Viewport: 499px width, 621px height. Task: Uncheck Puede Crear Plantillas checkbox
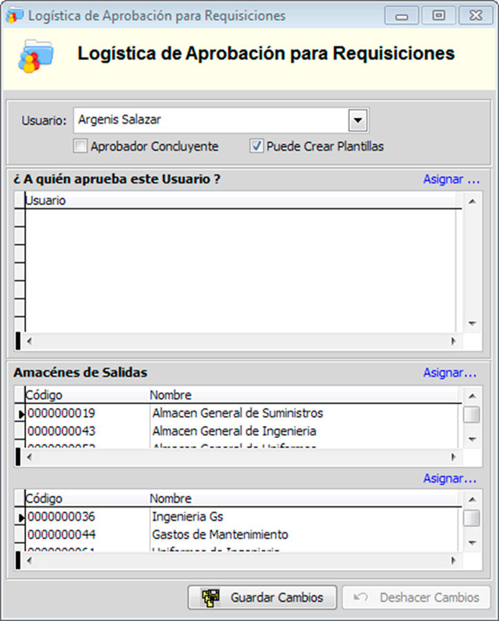pyautogui.click(x=256, y=146)
